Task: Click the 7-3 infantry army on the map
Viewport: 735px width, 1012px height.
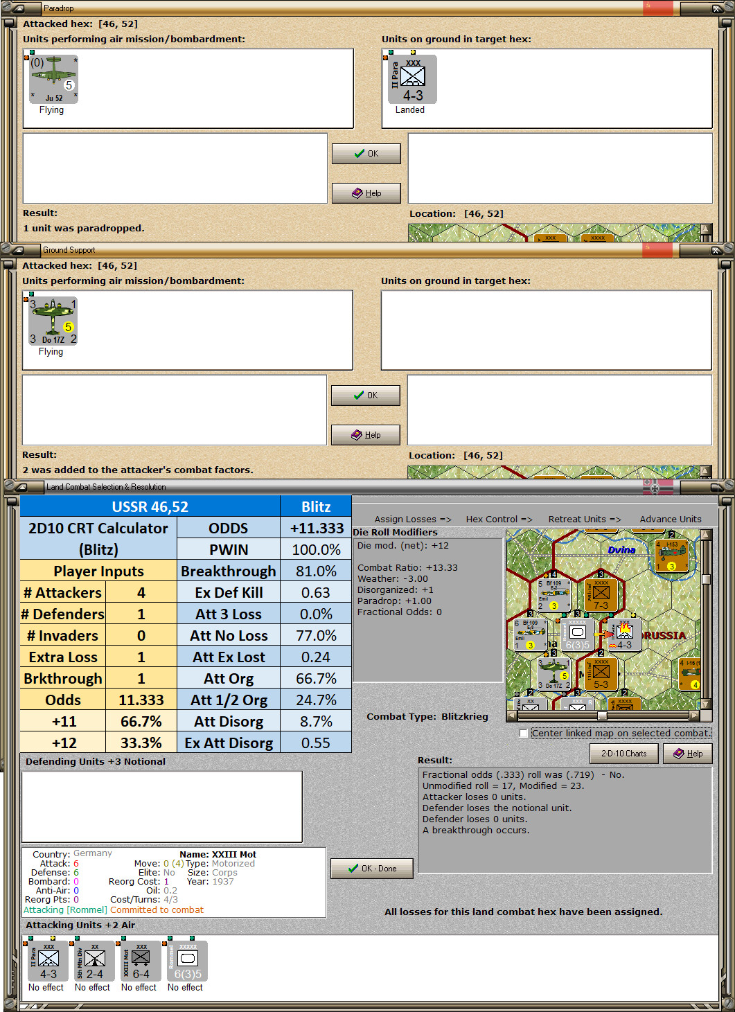Action: pos(601,595)
